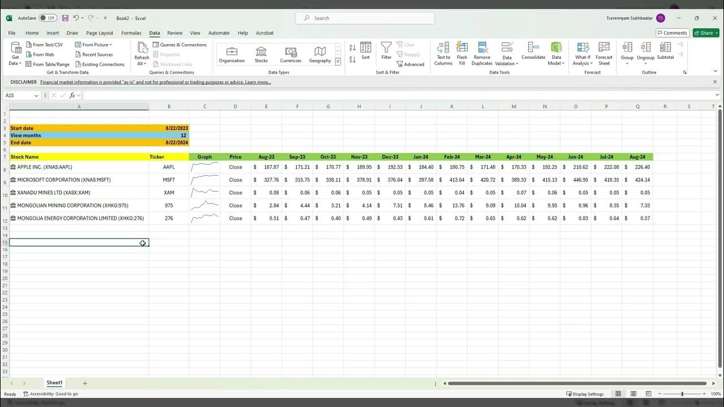724x407 pixels.
Task: Switch to the Insert tab
Action: pyautogui.click(x=53, y=33)
